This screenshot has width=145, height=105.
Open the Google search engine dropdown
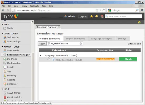coord(112,10)
